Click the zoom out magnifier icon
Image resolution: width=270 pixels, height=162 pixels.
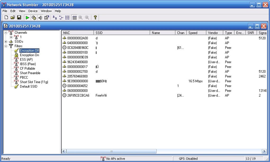coord(87,17)
